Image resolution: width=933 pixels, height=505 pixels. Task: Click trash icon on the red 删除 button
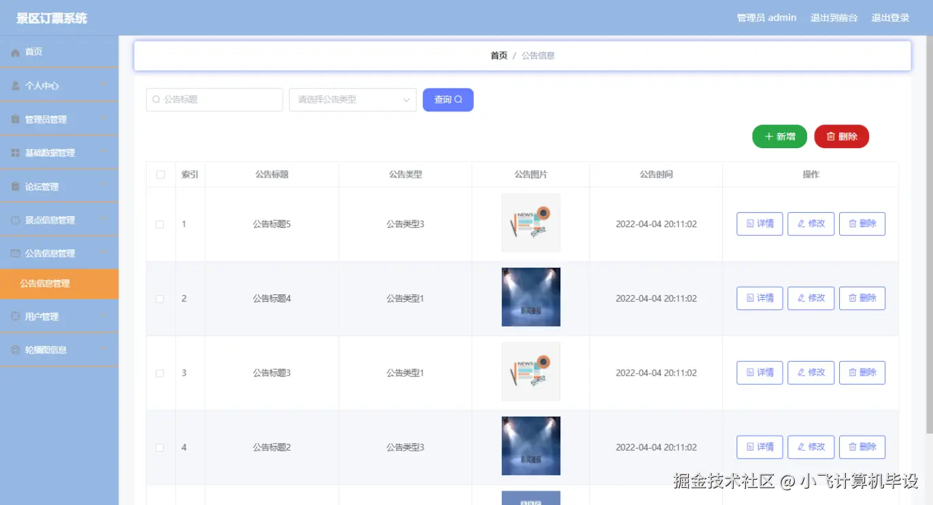click(830, 137)
